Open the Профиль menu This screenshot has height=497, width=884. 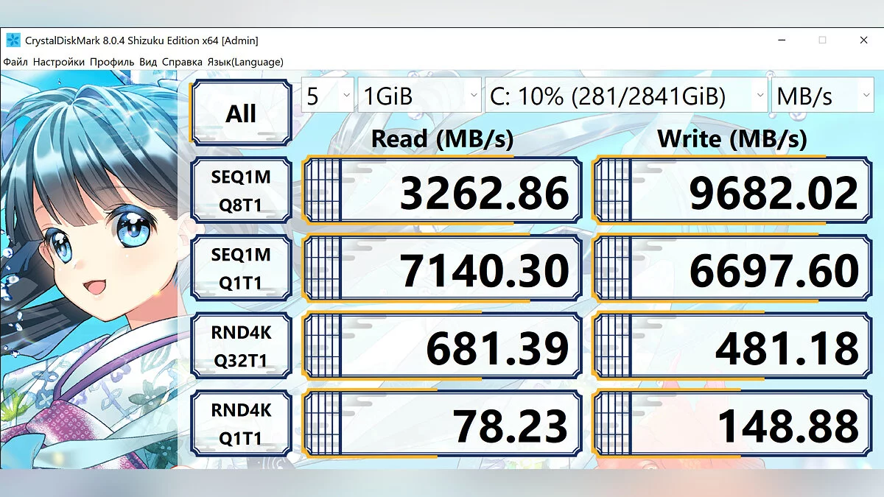112,62
